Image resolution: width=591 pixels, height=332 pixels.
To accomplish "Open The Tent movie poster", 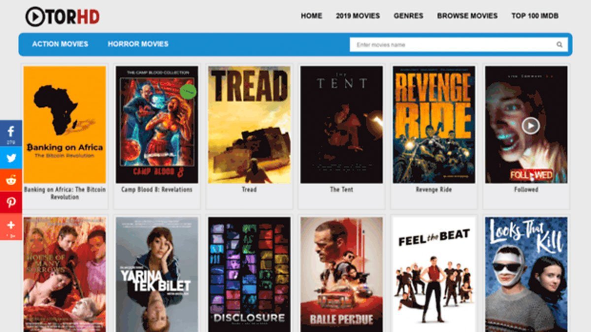I will click(x=341, y=124).
